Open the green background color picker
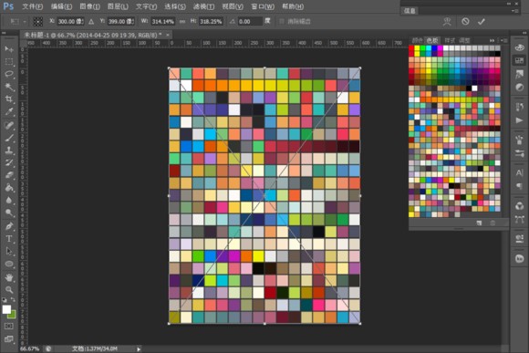The image size is (529, 353). coord(13,316)
